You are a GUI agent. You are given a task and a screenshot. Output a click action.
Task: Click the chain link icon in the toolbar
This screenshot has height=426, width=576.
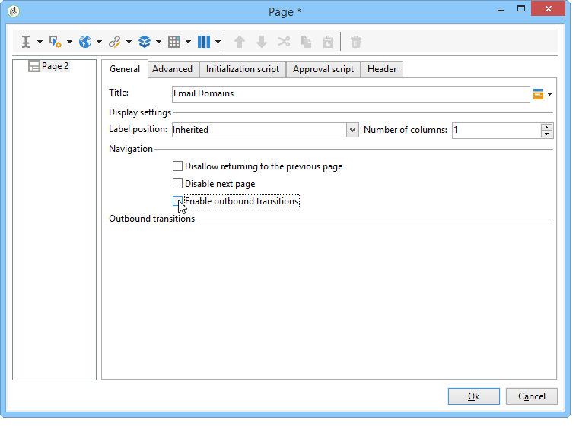click(x=115, y=42)
